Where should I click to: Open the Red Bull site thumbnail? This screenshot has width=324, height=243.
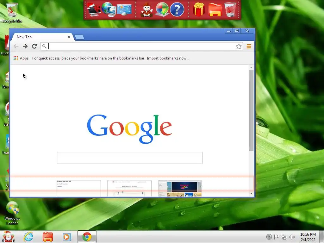[180, 188]
